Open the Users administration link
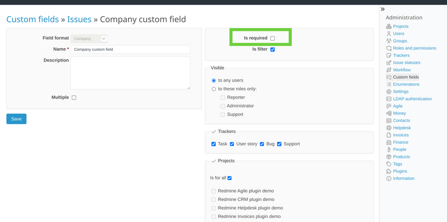Viewport: 447px width, 222px height. pyautogui.click(x=398, y=34)
